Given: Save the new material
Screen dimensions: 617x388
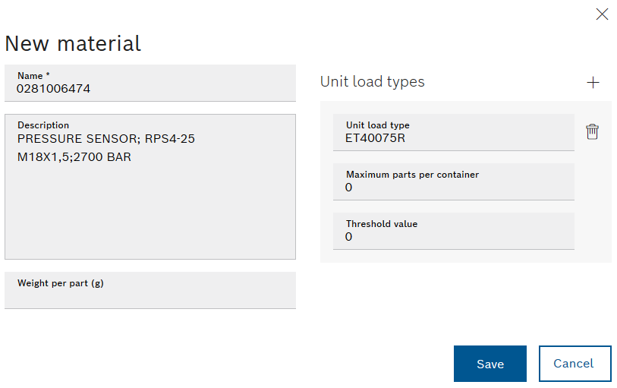Looking at the screenshot, I should coord(490,364).
